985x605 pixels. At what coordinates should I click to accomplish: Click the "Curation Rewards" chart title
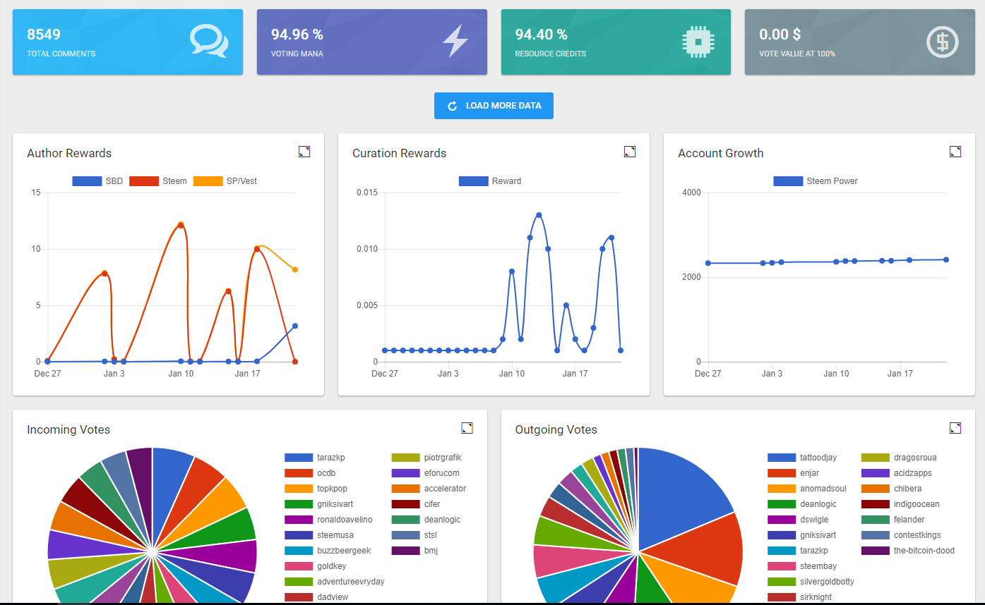[x=400, y=153]
